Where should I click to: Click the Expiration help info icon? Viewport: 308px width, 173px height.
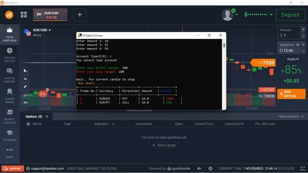[x=297, y=45]
